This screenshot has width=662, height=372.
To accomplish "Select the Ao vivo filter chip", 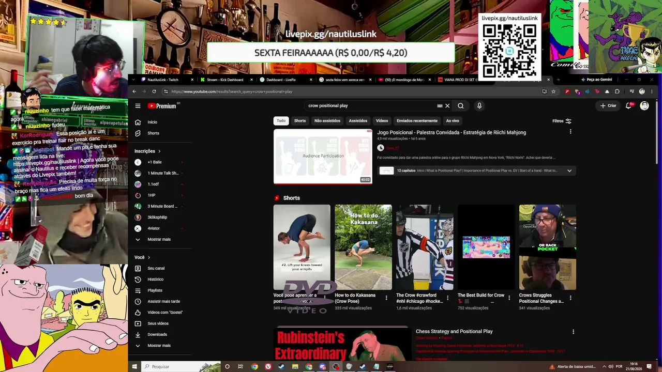I will 453,121.
